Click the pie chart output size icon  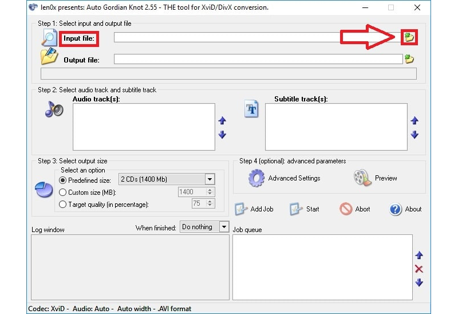pos(44,190)
